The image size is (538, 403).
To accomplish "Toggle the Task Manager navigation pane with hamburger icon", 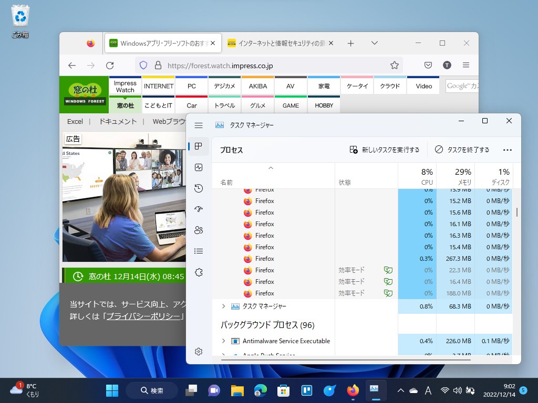I will (x=199, y=125).
